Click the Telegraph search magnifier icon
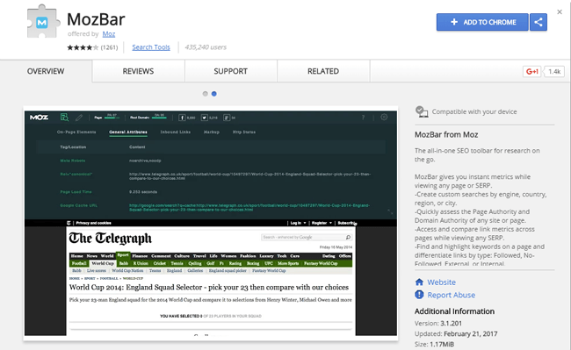Screen dimensions: 571x350 [348, 238]
